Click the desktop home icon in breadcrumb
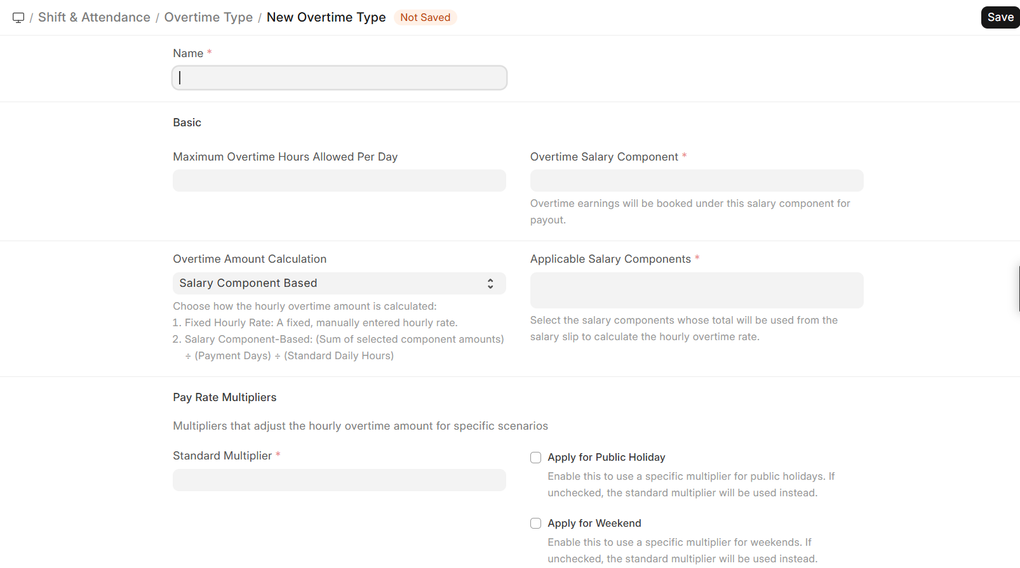The image size is (1020, 568). (x=18, y=18)
